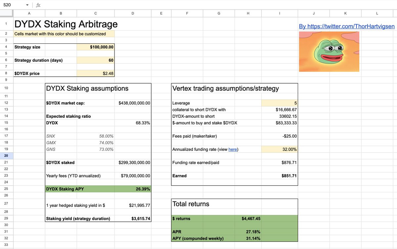
Task: Select row 20 header
Action: coord(6,156)
